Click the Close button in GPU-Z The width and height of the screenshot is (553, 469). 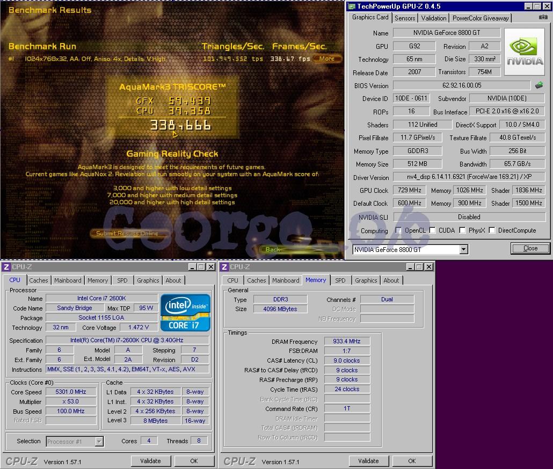[x=530, y=248]
